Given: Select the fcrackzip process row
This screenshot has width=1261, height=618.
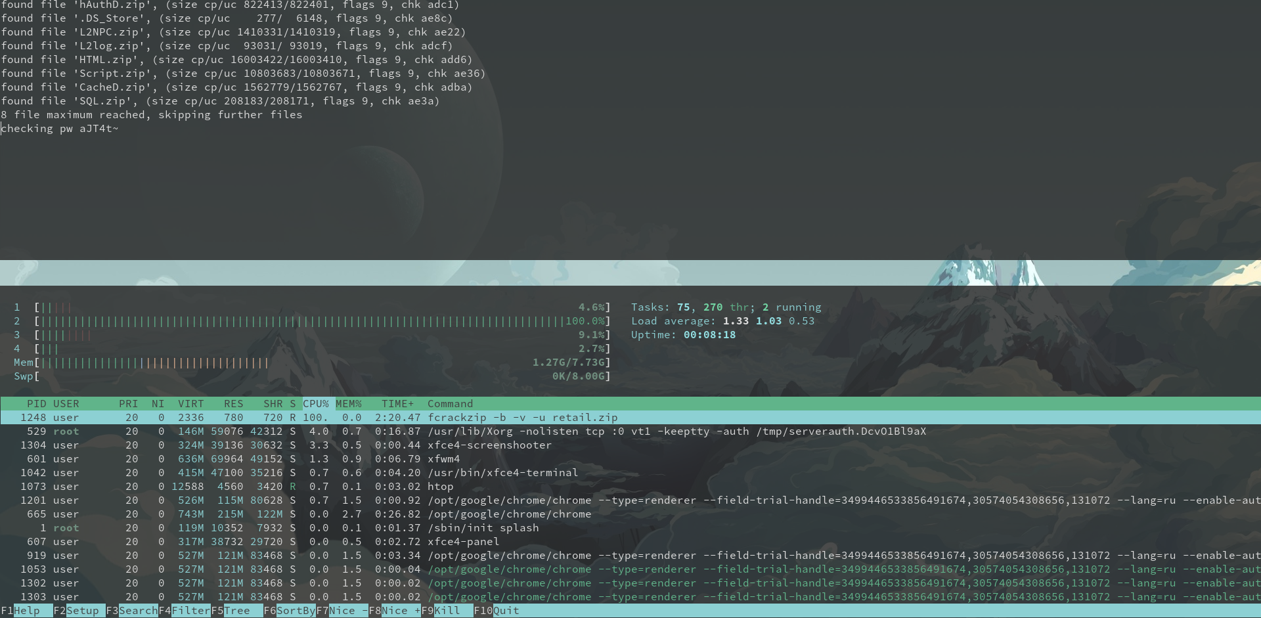Looking at the screenshot, I should [x=630, y=418].
